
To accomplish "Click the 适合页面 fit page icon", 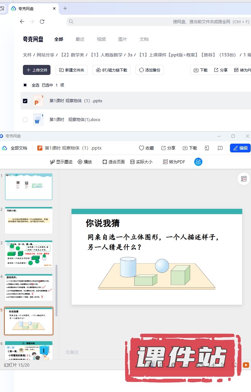I will pos(105,162).
